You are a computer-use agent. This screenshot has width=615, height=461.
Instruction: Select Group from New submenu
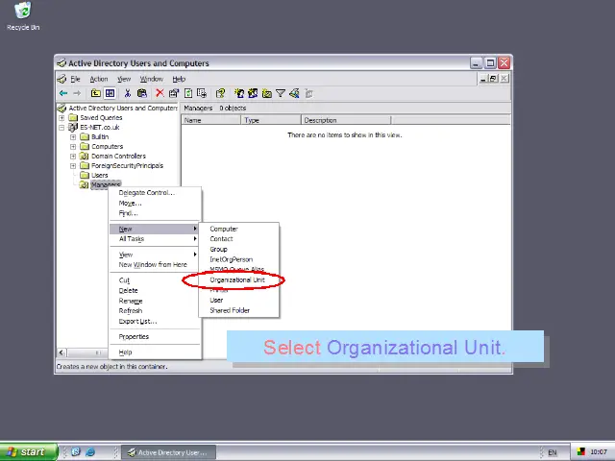[x=239, y=249]
